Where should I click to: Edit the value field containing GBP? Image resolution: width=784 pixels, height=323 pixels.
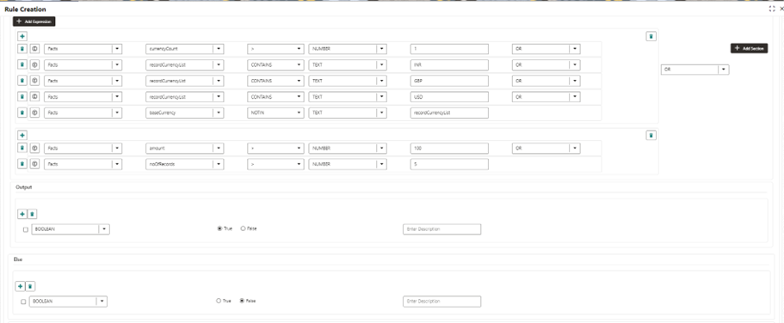coord(449,81)
